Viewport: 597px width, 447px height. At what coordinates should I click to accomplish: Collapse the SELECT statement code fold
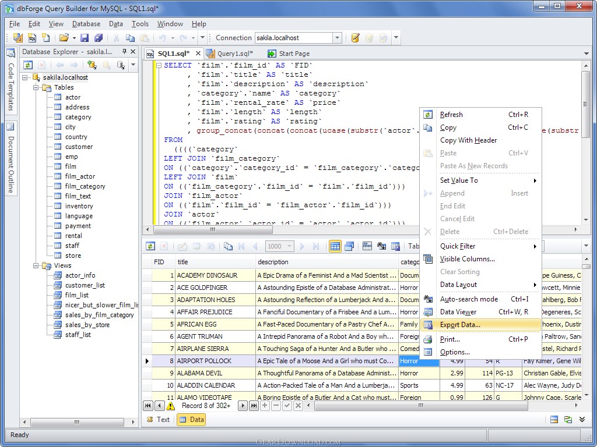click(159, 65)
